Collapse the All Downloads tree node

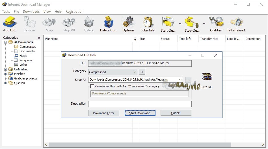click(5, 42)
